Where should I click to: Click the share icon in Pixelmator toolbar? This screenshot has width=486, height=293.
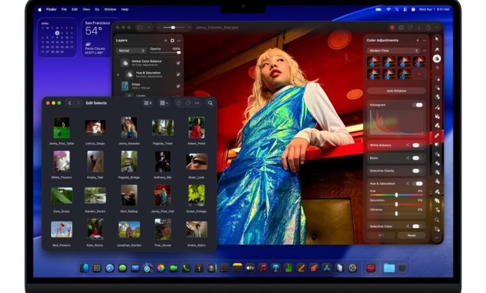pos(428,27)
